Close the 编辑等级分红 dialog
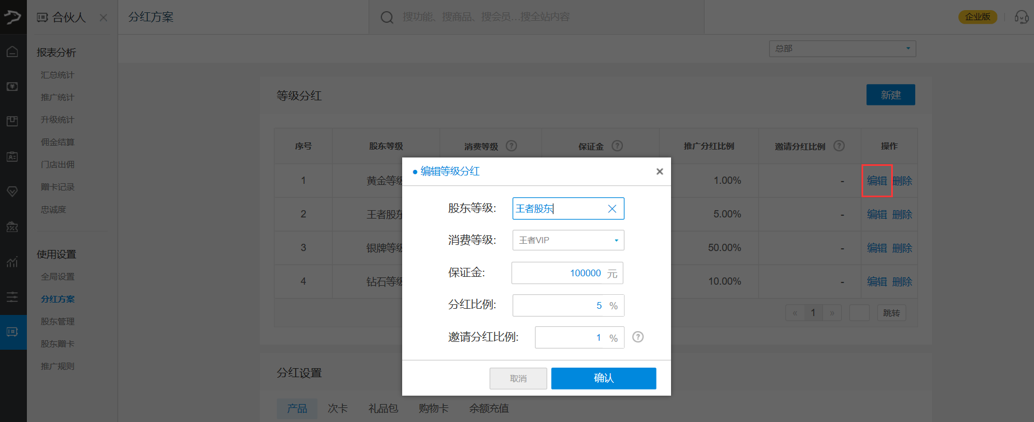1034x422 pixels. click(659, 171)
